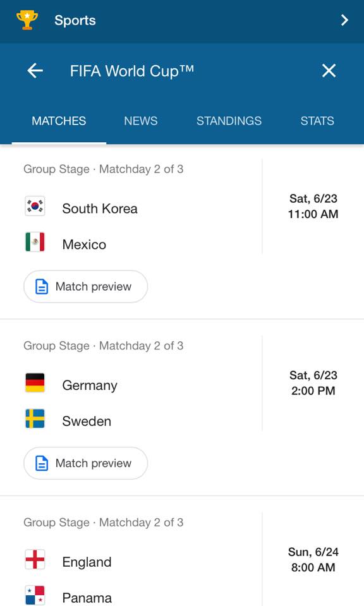Expand Sports with the right chevron

click(344, 20)
